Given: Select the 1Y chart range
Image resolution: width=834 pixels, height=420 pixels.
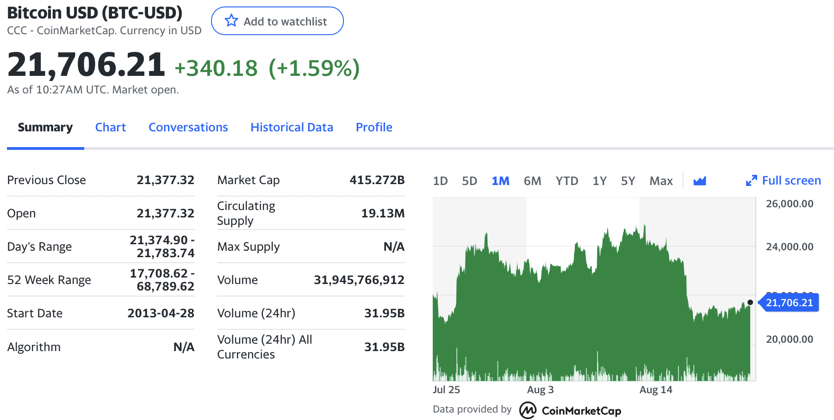Looking at the screenshot, I should [599, 181].
